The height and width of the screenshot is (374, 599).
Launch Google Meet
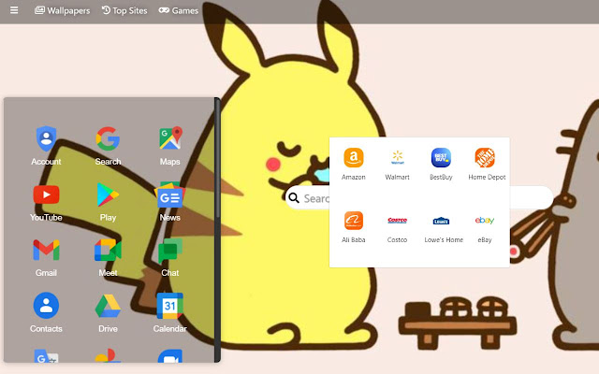108,258
